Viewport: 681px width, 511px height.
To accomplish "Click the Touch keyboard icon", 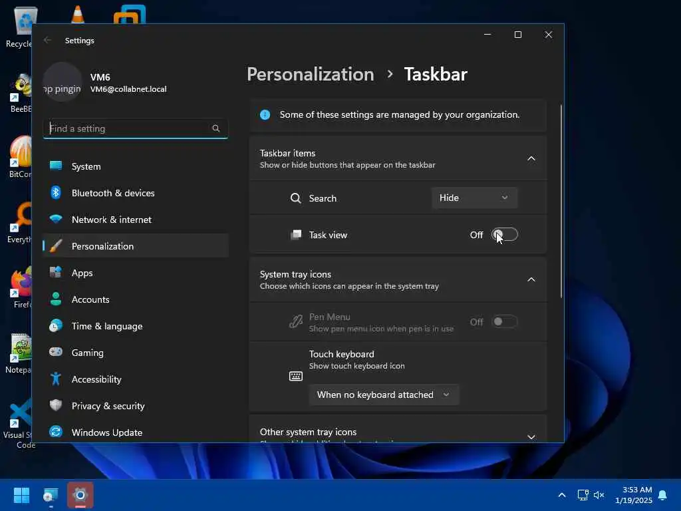I will point(296,376).
